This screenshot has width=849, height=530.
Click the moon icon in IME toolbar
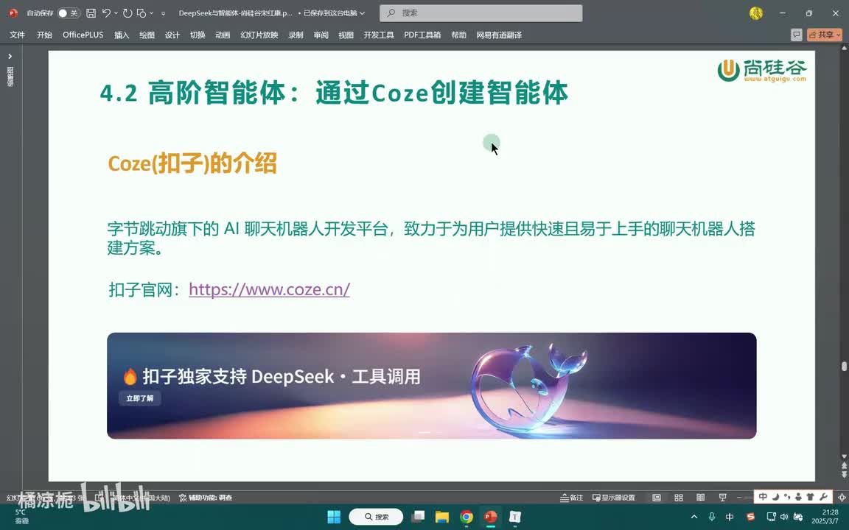point(775,496)
